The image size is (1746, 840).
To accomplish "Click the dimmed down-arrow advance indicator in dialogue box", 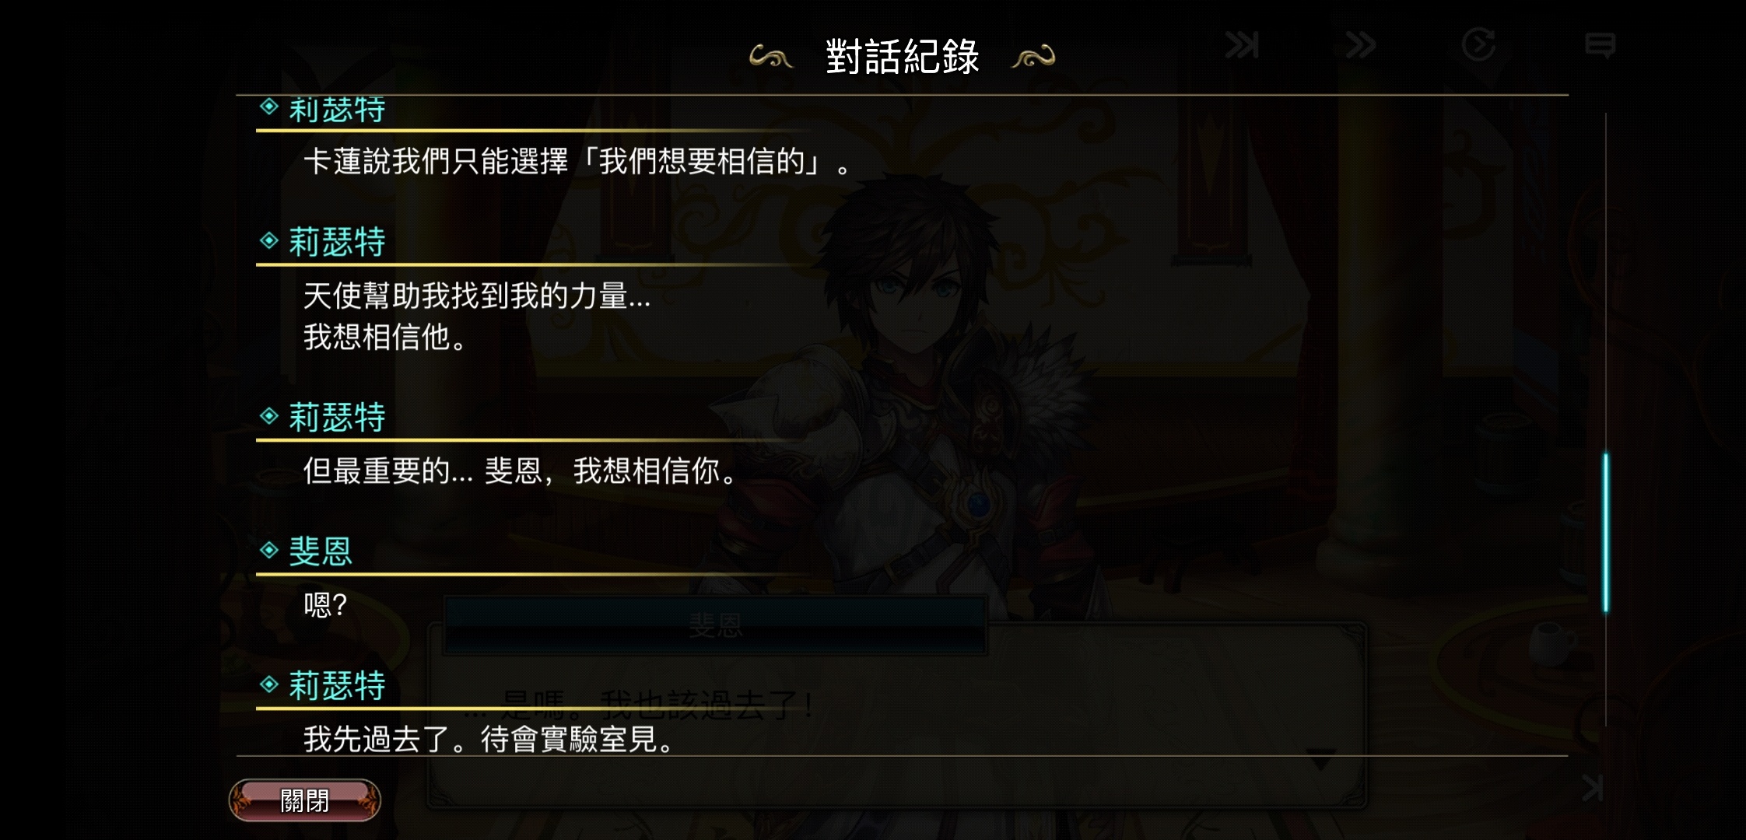I will [x=1320, y=759].
